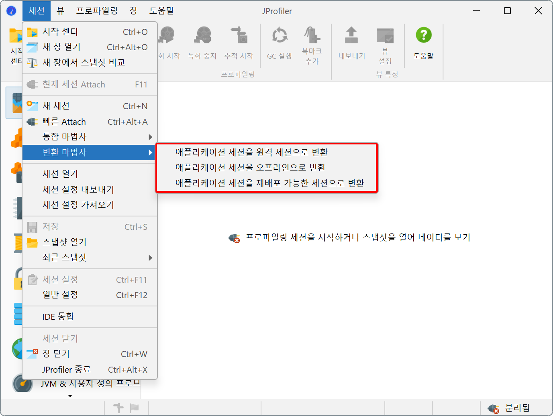Close the JProfiler window

point(538,11)
